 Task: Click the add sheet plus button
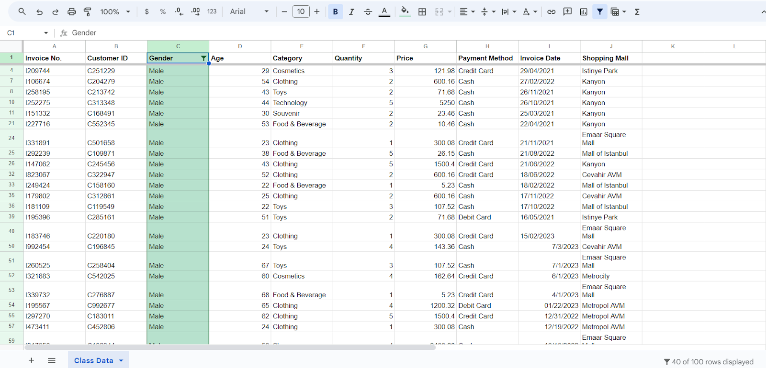(31, 360)
